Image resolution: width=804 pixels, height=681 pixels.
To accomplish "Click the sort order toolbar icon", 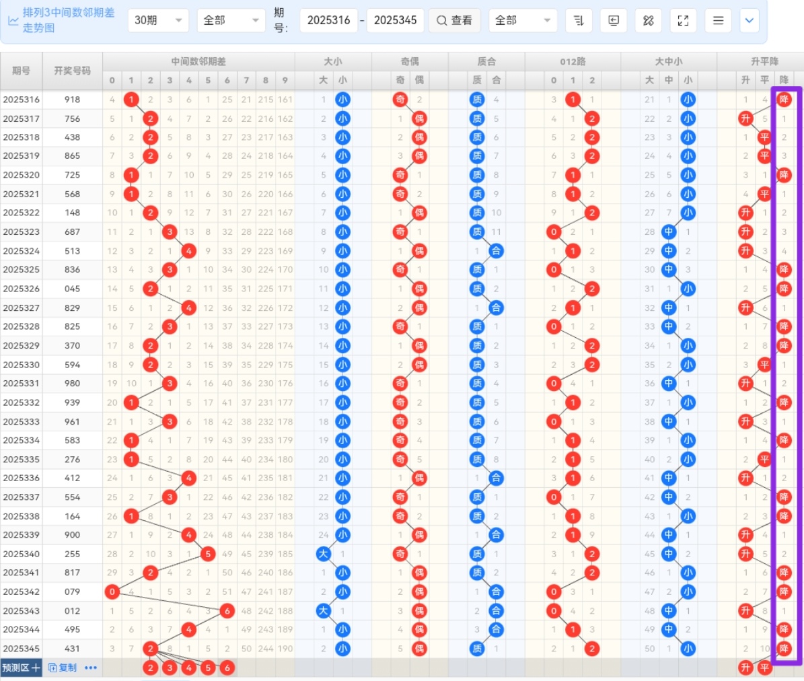I will 579,20.
